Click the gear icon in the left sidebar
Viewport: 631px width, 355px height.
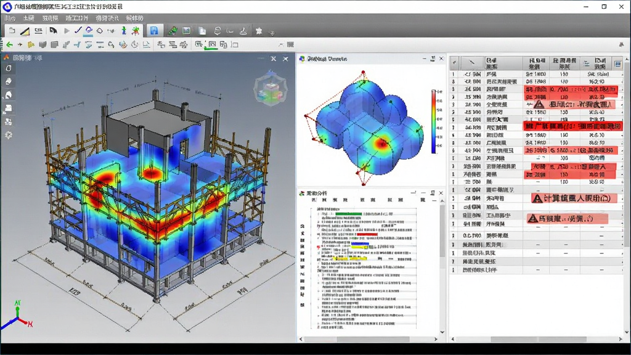click(x=9, y=135)
